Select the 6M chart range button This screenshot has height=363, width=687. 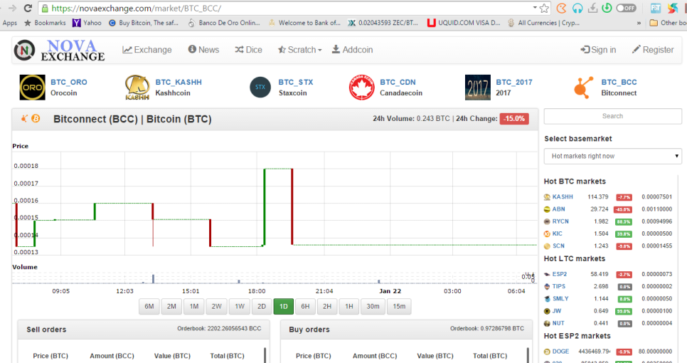point(149,307)
